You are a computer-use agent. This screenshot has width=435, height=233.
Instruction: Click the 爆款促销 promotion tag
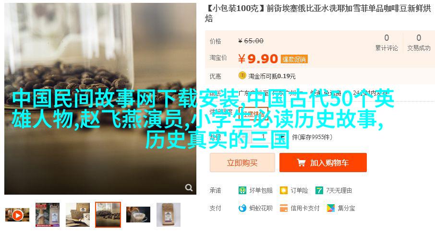click(x=294, y=59)
